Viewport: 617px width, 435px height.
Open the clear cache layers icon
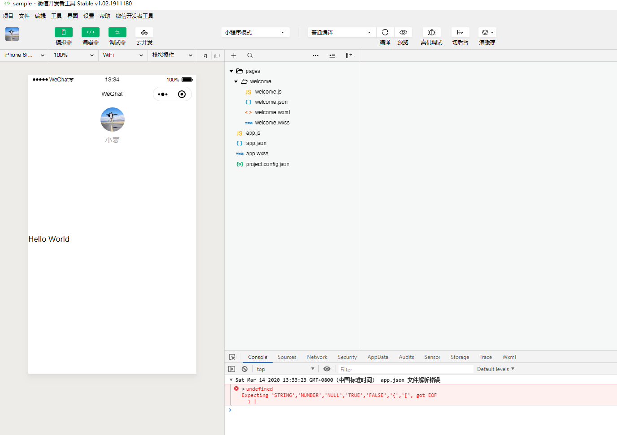point(487,32)
